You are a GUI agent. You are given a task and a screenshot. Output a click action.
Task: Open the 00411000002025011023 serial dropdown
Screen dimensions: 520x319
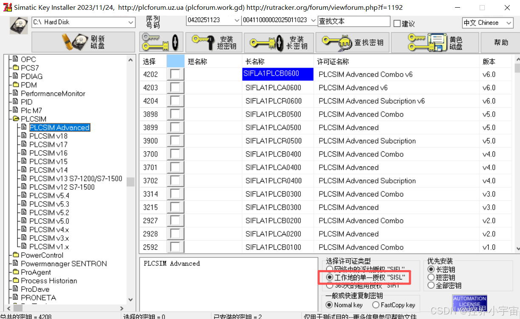coord(313,20)
